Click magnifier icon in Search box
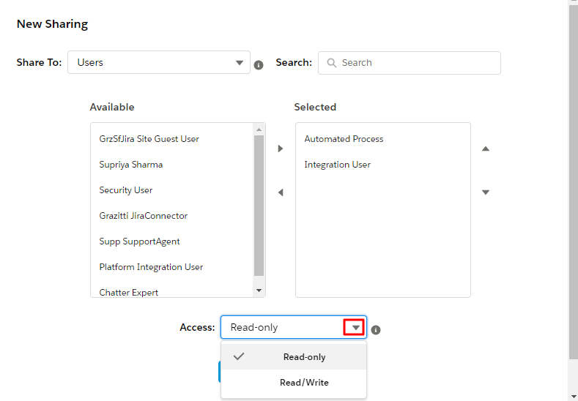Screen dimensions: 578x401 [x=331, y=63]
